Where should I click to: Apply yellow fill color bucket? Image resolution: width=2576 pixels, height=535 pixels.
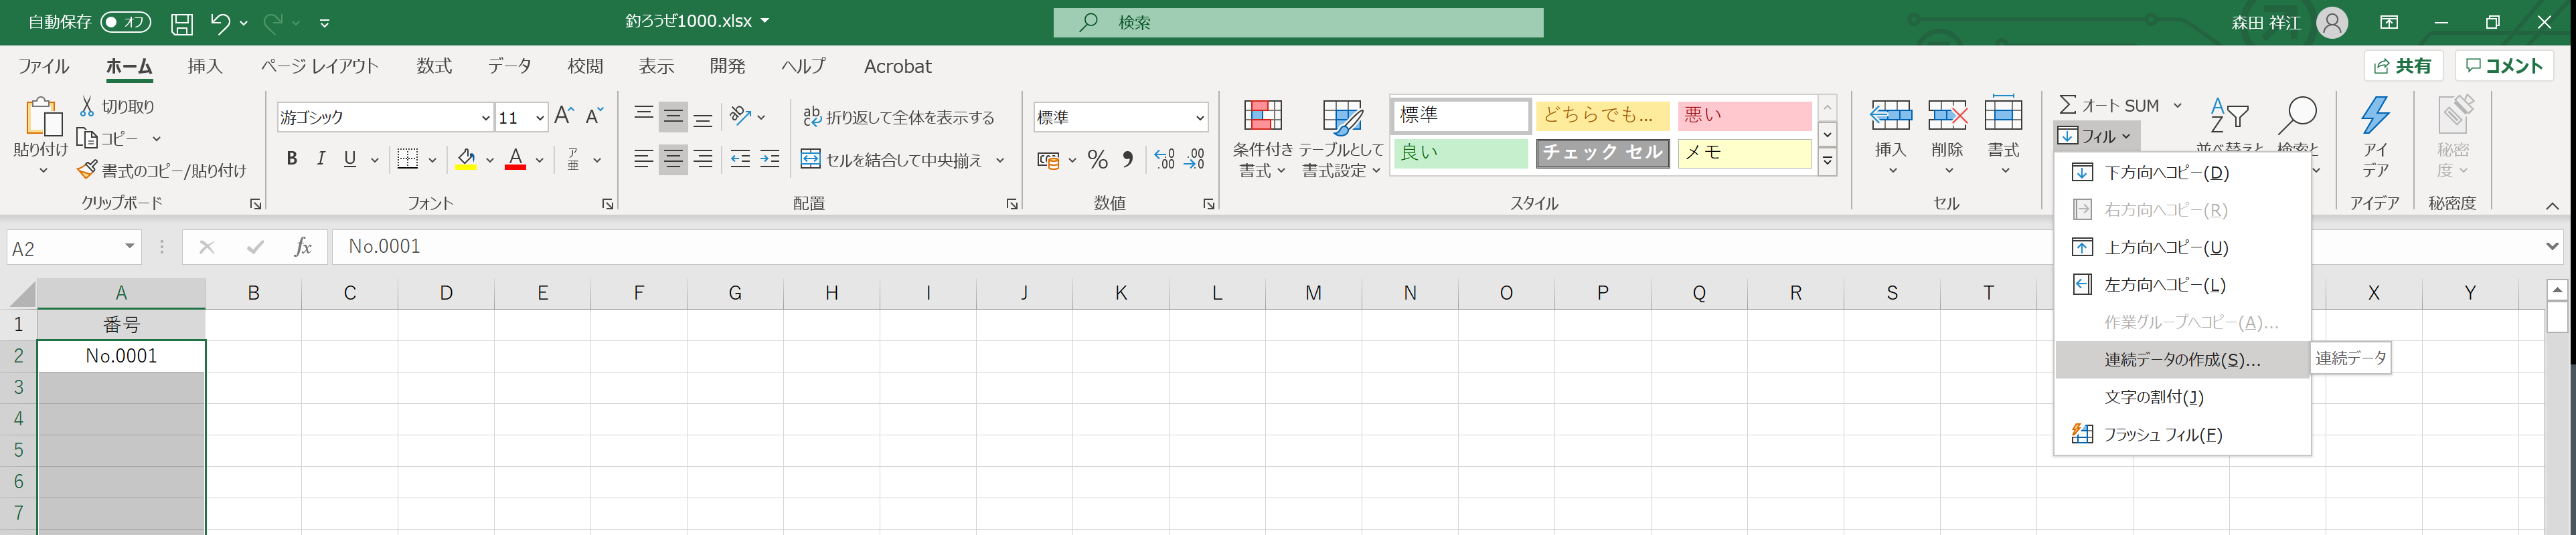click(466, 158)
